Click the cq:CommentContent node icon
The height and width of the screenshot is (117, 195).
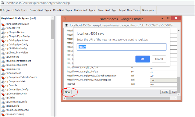[3, 66]
